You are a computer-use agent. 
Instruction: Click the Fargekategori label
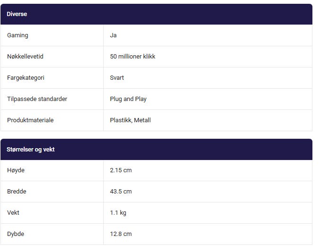coord(26,78)
